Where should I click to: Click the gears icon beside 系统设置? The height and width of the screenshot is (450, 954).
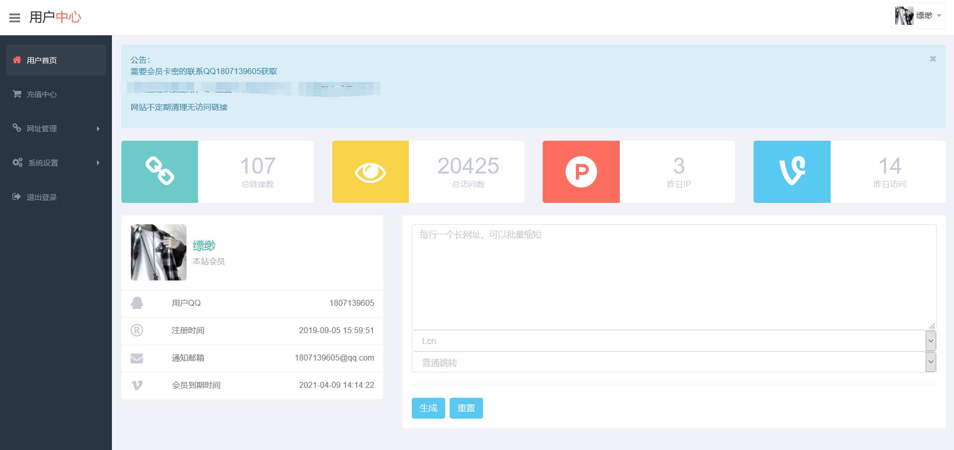pos(17,162)
